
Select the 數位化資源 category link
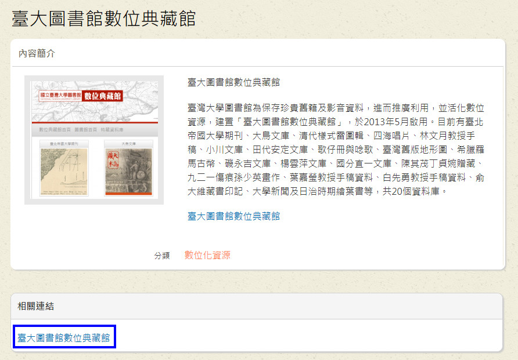click(207, 255)
